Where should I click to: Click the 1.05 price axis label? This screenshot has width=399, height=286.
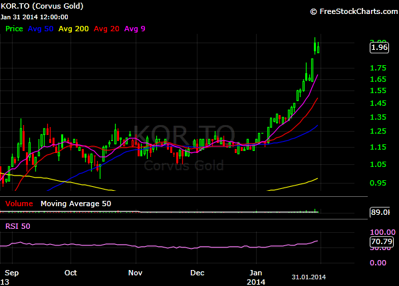(378, 164)
